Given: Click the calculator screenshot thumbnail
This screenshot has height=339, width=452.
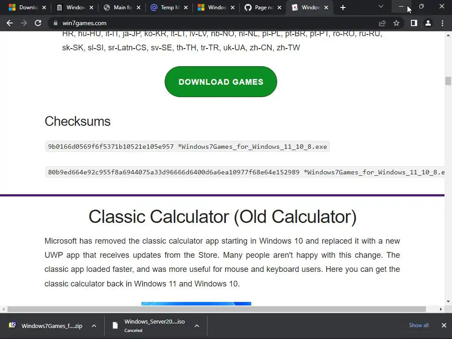Looking at the screenshot, I should tap(196, 304).
